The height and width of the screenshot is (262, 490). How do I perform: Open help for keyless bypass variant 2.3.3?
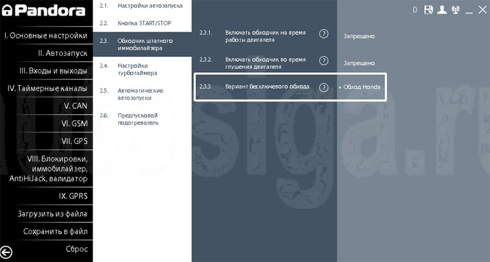(x=323, y=87)
